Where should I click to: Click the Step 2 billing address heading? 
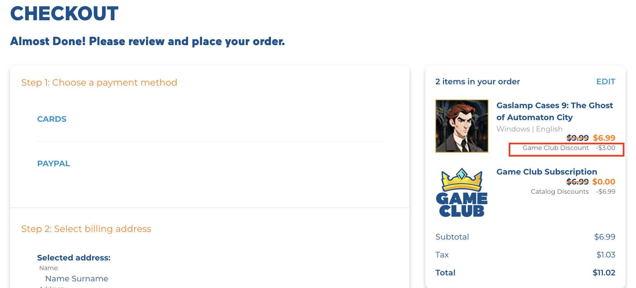(x=86, y=229)
